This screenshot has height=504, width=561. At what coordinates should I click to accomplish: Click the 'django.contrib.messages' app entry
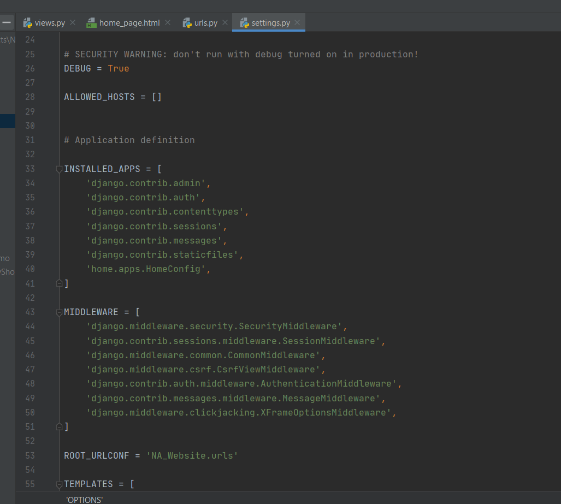154,241
